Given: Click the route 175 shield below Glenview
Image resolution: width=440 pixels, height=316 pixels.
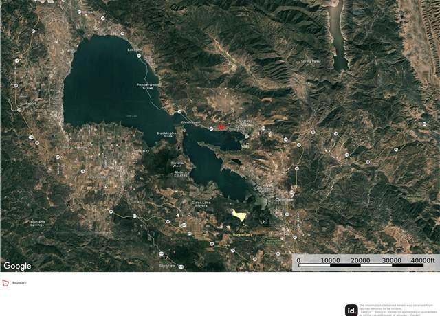Looking at the screenshot, I should click(181, 267).
